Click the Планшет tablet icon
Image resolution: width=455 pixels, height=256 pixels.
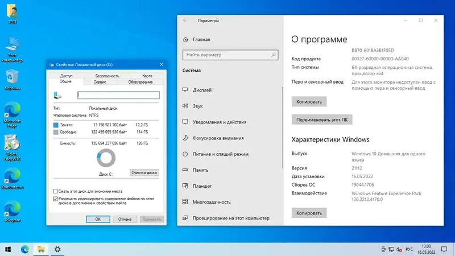click(x=185, y=186)
